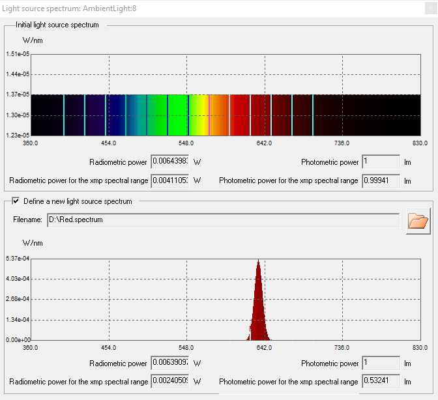Click new xmp range radiometric power 0.0024050

(170, 381)
